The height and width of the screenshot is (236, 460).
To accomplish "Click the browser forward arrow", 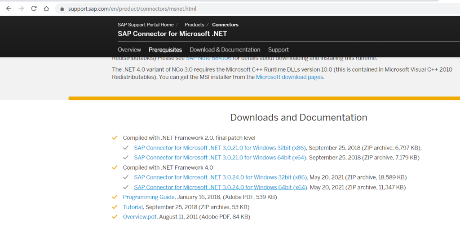I will pyautogui.click(x=21, y=9).
